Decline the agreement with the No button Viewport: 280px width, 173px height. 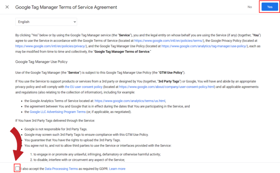(x=250, y=7)
